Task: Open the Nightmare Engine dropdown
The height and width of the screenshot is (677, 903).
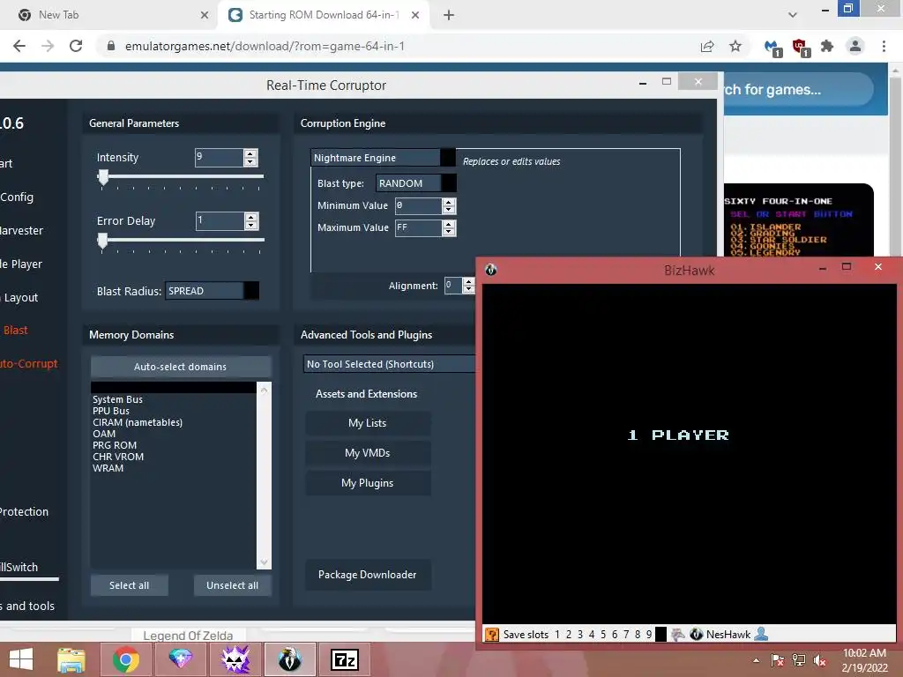Action: point(383,157)
